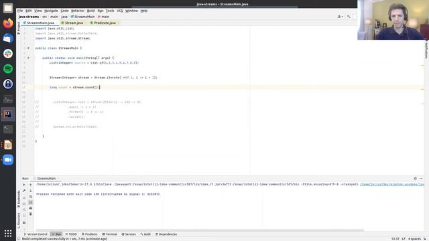Click the Run console horizontal scrollbar

click(x=200, y=230)
